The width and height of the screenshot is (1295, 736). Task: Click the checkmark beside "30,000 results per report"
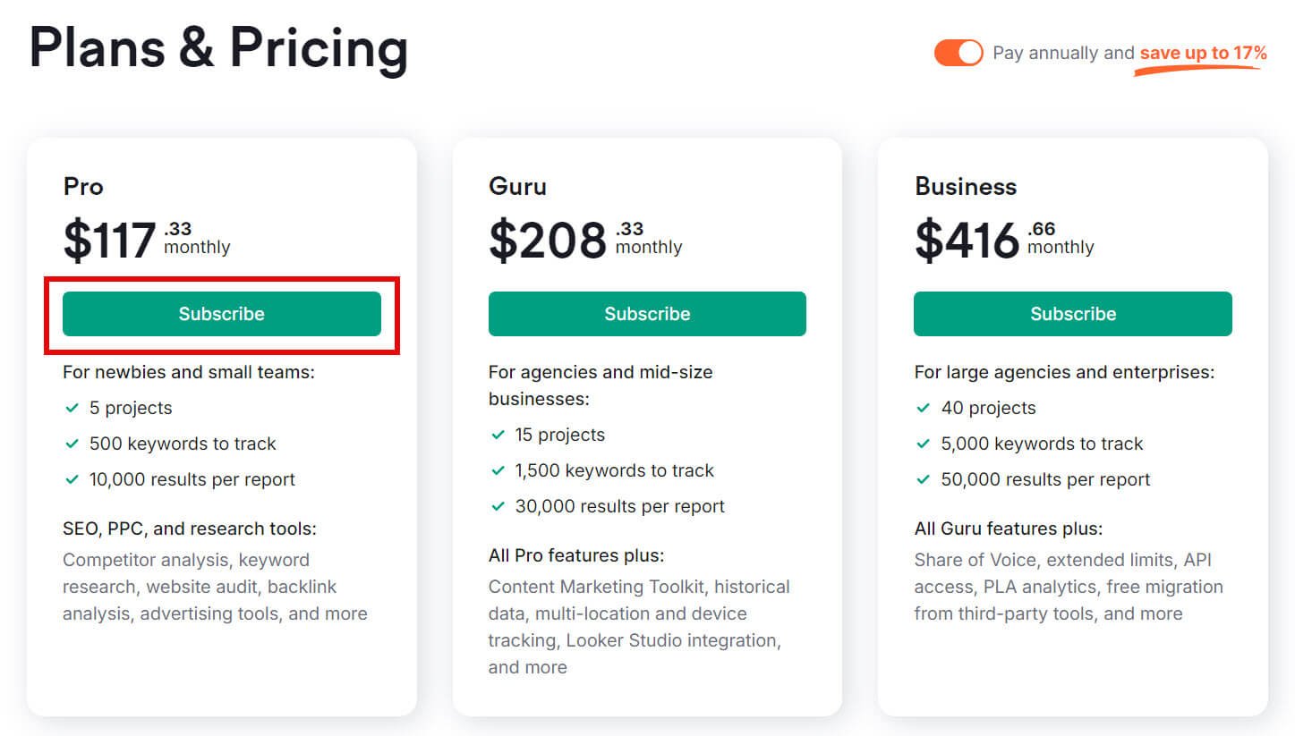pyautogui.click(x=498, y=506)
